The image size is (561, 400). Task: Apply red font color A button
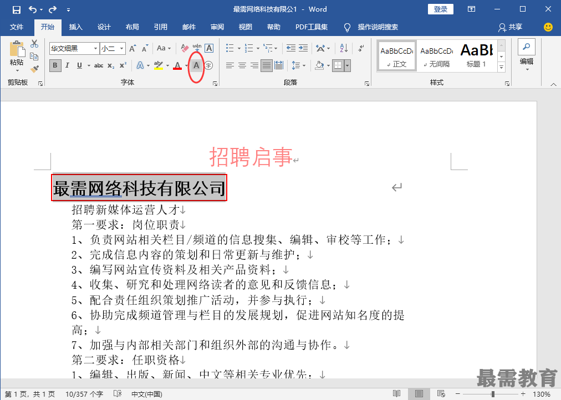(177, 65)
